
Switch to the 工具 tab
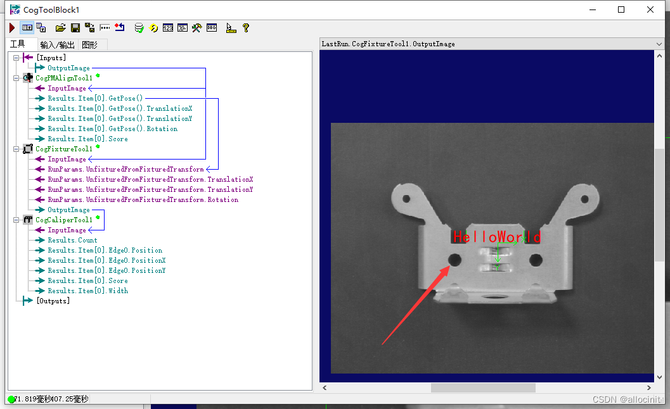(x=18, y=44)
